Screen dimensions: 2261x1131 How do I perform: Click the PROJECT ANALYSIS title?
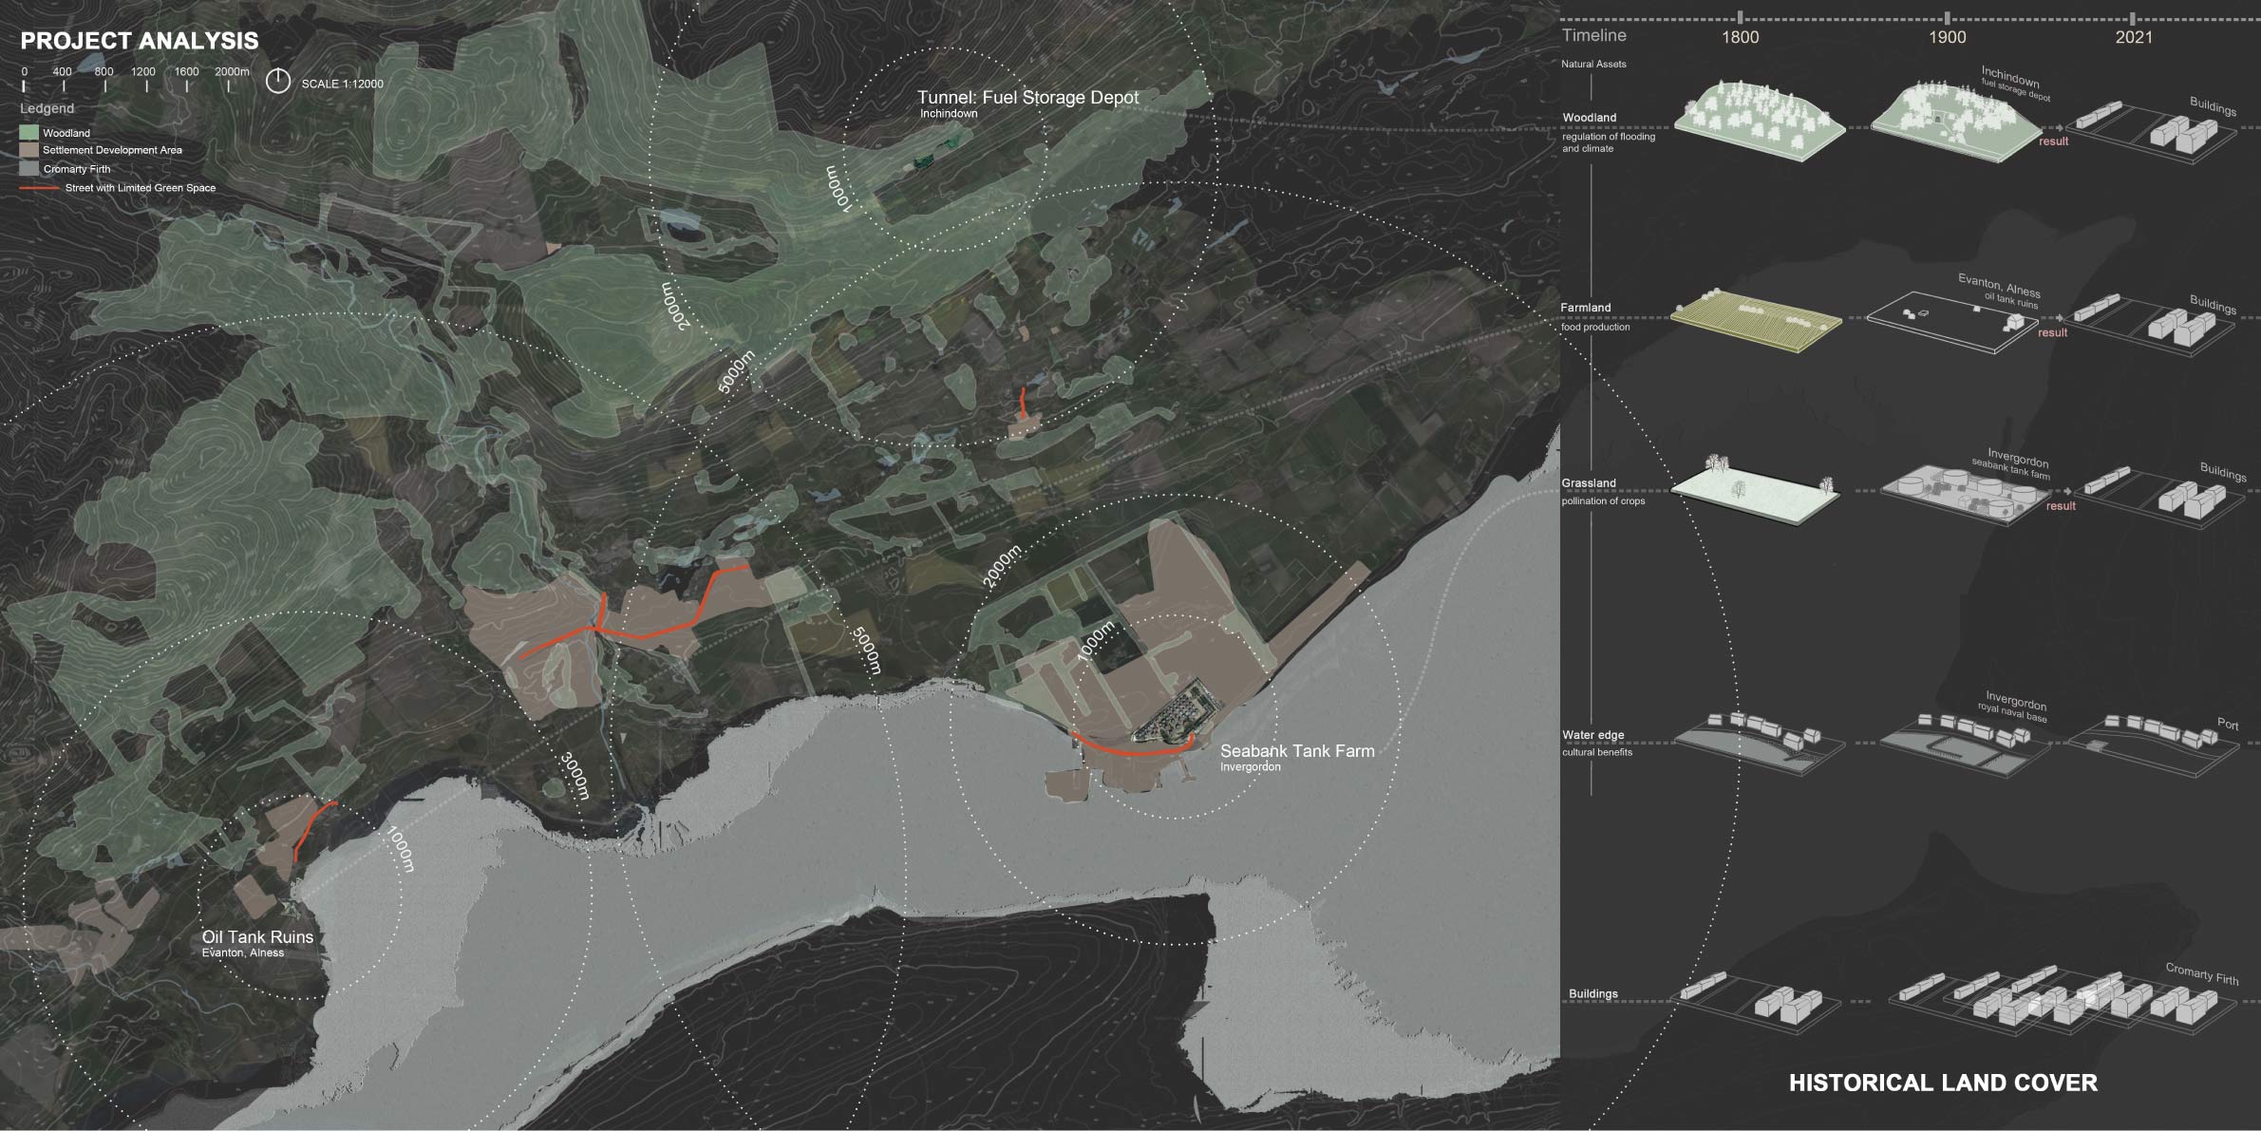point(139,41)
